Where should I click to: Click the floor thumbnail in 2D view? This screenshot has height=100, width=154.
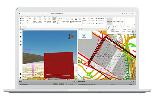coord(85,35)
